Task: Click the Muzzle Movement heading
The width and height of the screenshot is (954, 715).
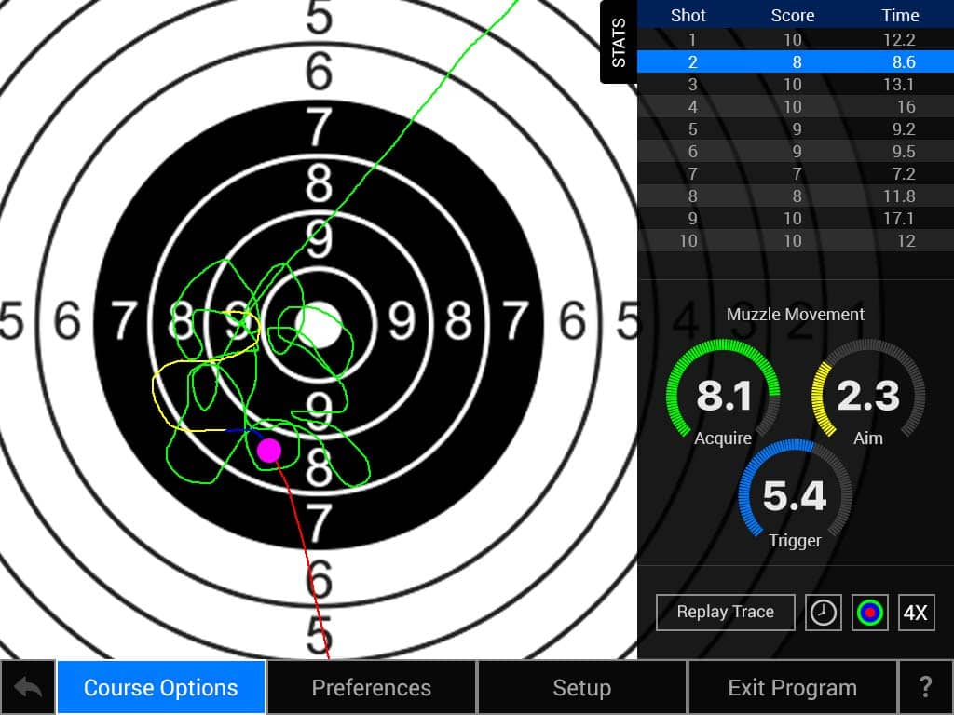Action: tap(795, 315)
